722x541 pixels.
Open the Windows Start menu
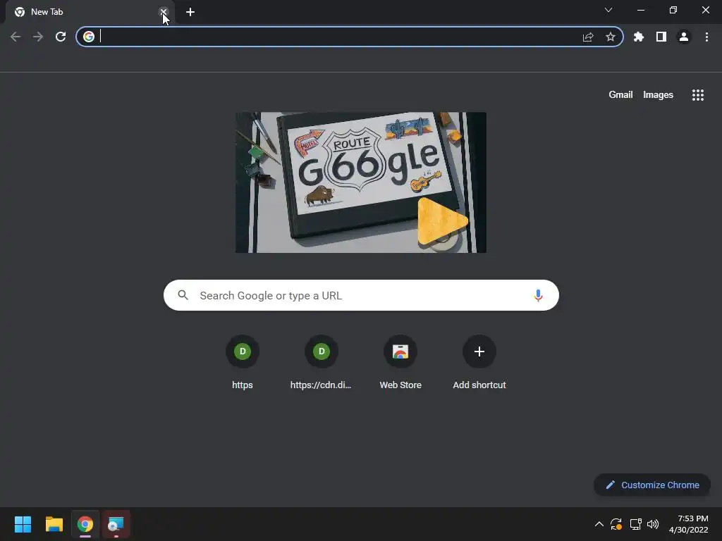tap(23, 524)
